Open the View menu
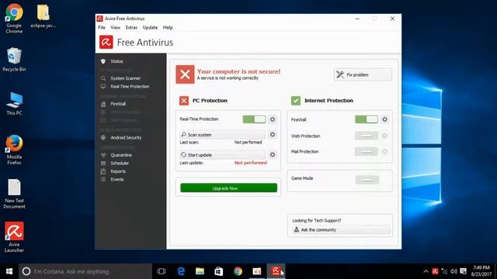This screenshot has width=497, height=279. click(116, 28)
